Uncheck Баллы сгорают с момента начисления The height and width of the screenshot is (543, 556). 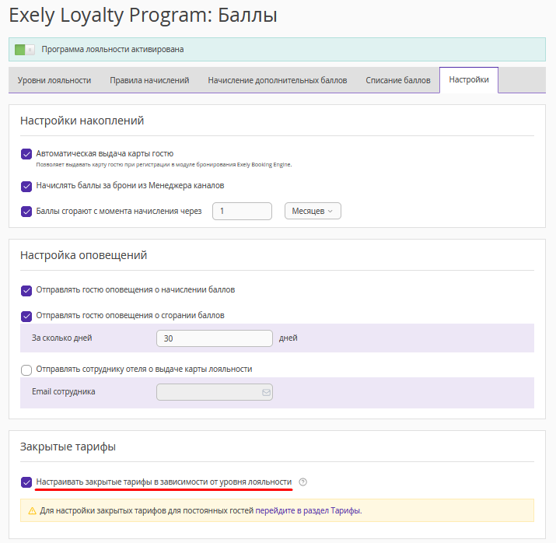pyautogui.click(x=26, y=212)
